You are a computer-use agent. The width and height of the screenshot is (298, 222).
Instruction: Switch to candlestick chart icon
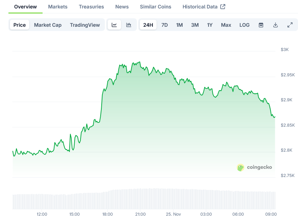tap(129, 25)
